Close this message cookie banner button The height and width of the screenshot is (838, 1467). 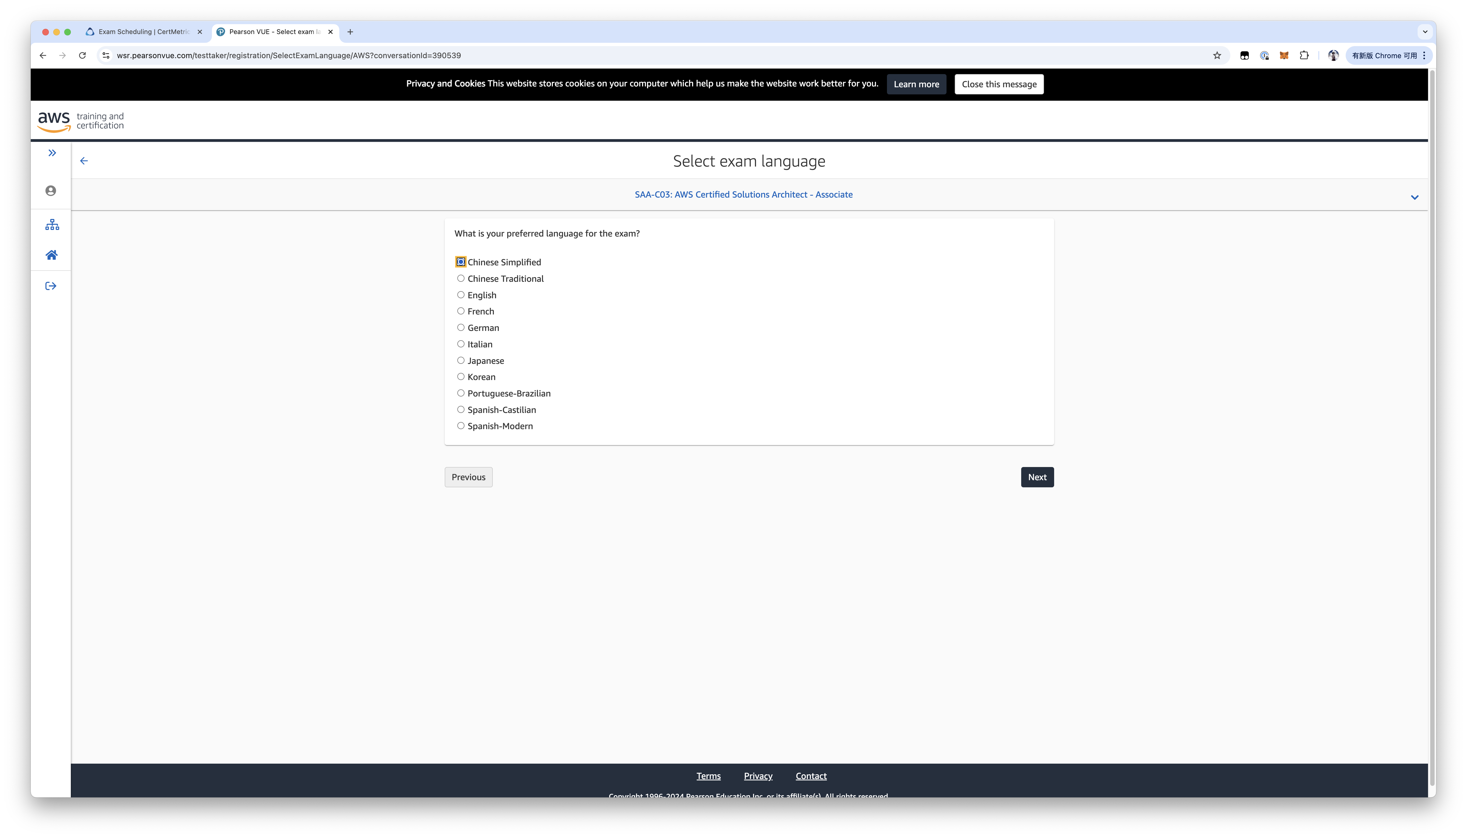(999, 84)
